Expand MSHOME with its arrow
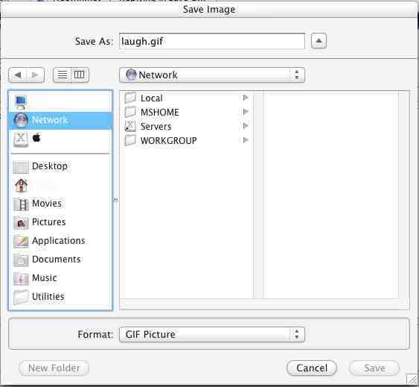 coord(246,112)
